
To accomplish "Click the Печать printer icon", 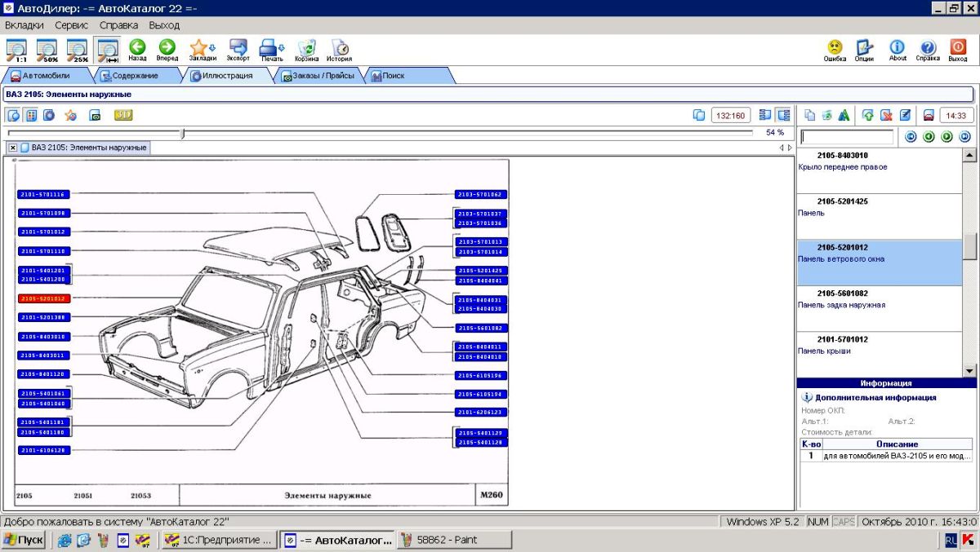I will pos(272,50).
